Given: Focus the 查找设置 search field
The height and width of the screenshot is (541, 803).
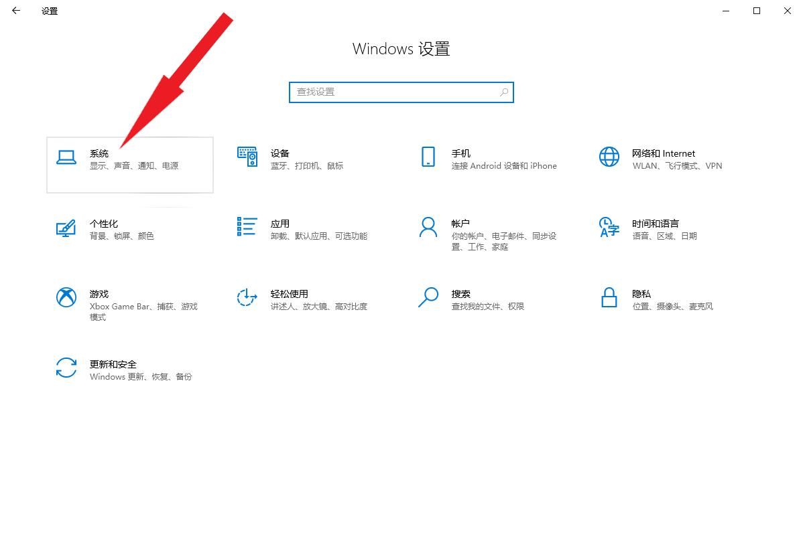Looking at the screenshot, I should [401, 92].
